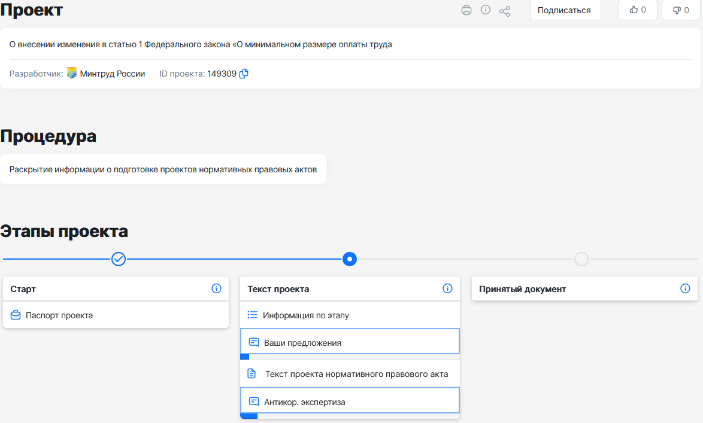Screen dimensions: 703x423
Task: Copy project ID with copy icon
Action: 244,74
